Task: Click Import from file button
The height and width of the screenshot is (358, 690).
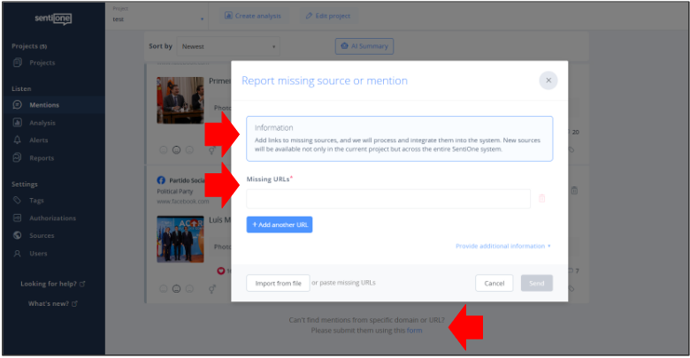Action: (278, 283)
